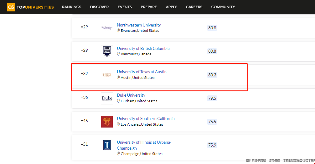Click location pin beside Evanston, United States
Viewport: 315px width, 164px height.
tap(118, 31)
